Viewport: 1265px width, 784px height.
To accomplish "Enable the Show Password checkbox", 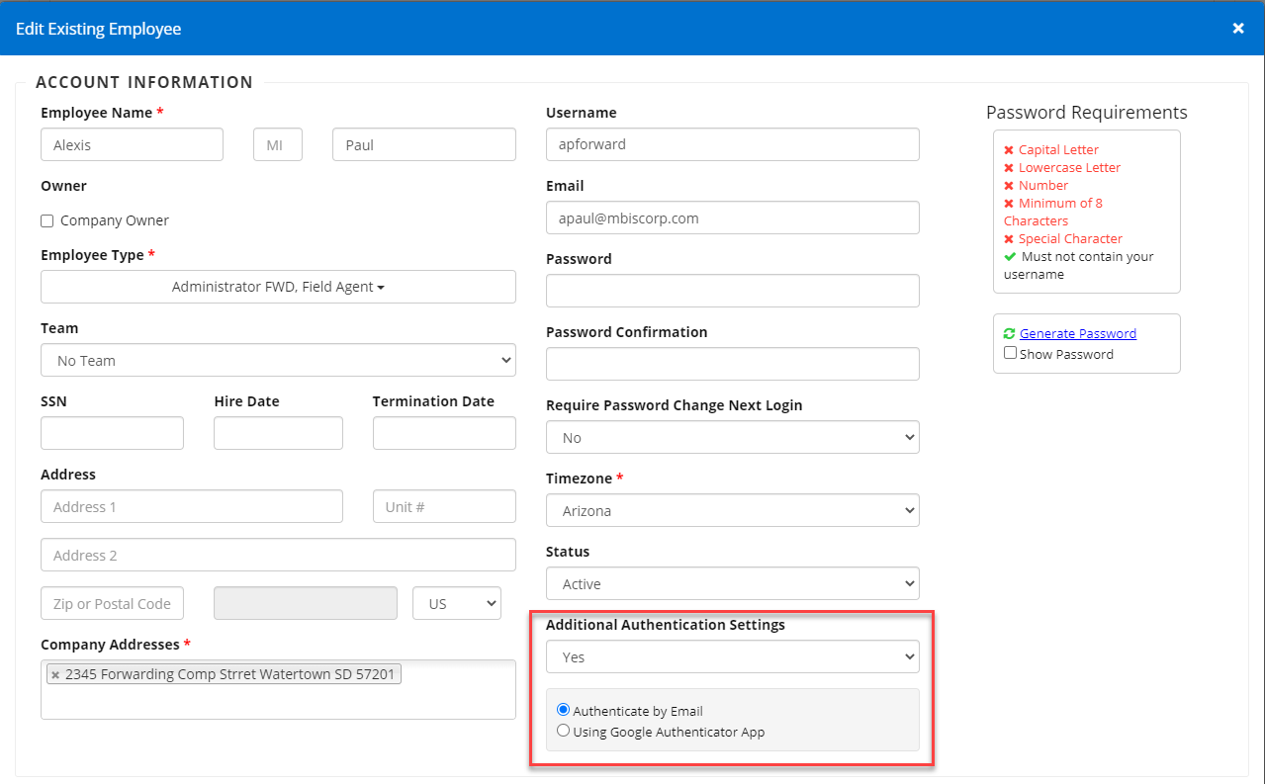I will 1010,353.
